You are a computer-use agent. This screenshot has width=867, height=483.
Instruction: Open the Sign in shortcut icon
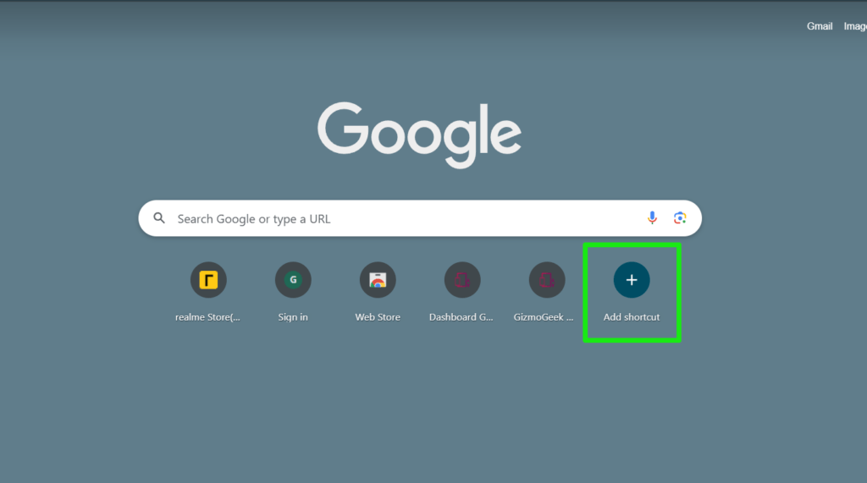(x=293, y=280)
